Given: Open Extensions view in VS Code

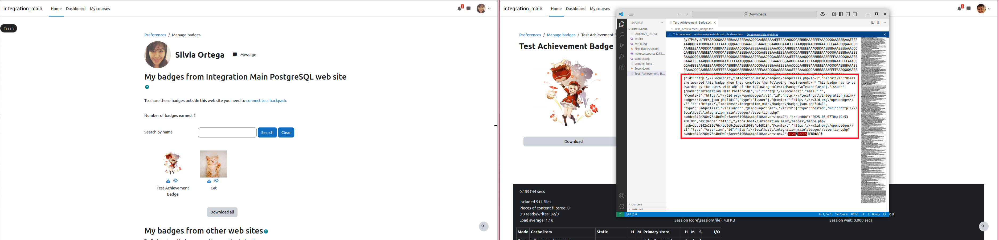Looking at the screenshot, I should point(621,68).
